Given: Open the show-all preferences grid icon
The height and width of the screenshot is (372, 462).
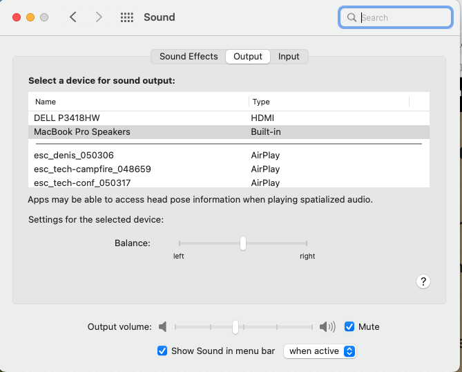Looking at the screenshot, I should point(127,17).
